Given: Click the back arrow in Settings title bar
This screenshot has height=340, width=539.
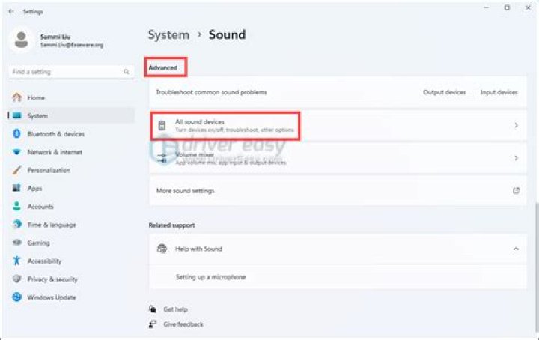Looking at the screenshot, I should point(10,12).
